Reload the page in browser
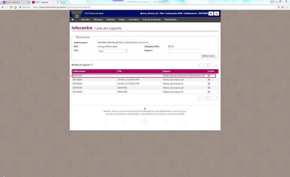The width and height of the screenshot is (290, 177). [x=11, y=7]
